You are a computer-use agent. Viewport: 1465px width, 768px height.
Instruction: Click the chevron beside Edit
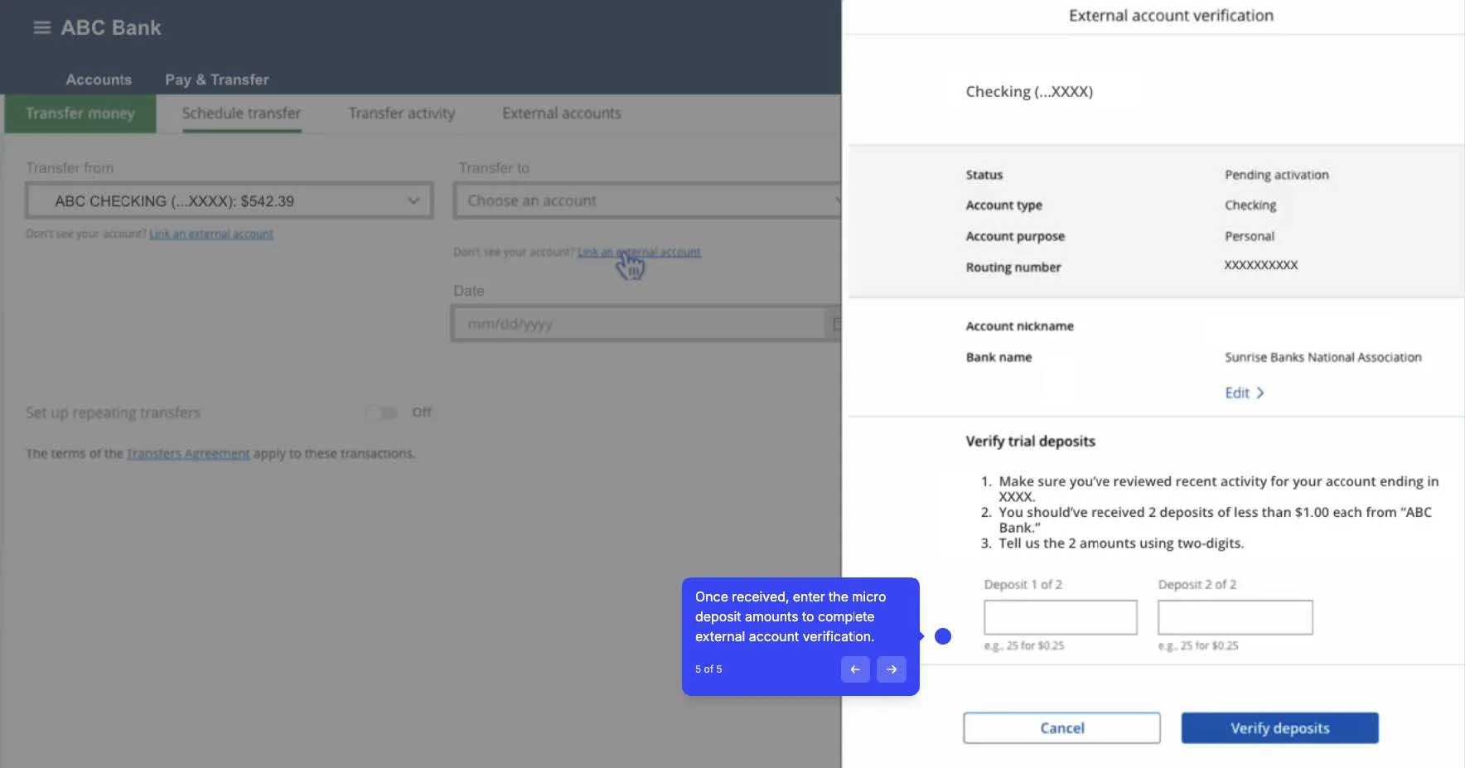[x=1260, y=393]
